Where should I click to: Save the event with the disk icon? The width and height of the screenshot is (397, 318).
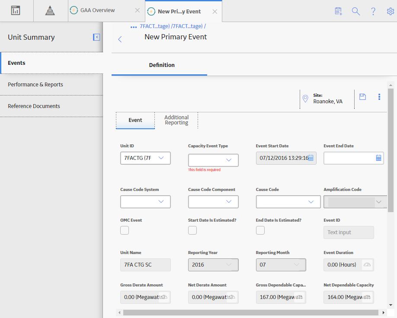362,97
